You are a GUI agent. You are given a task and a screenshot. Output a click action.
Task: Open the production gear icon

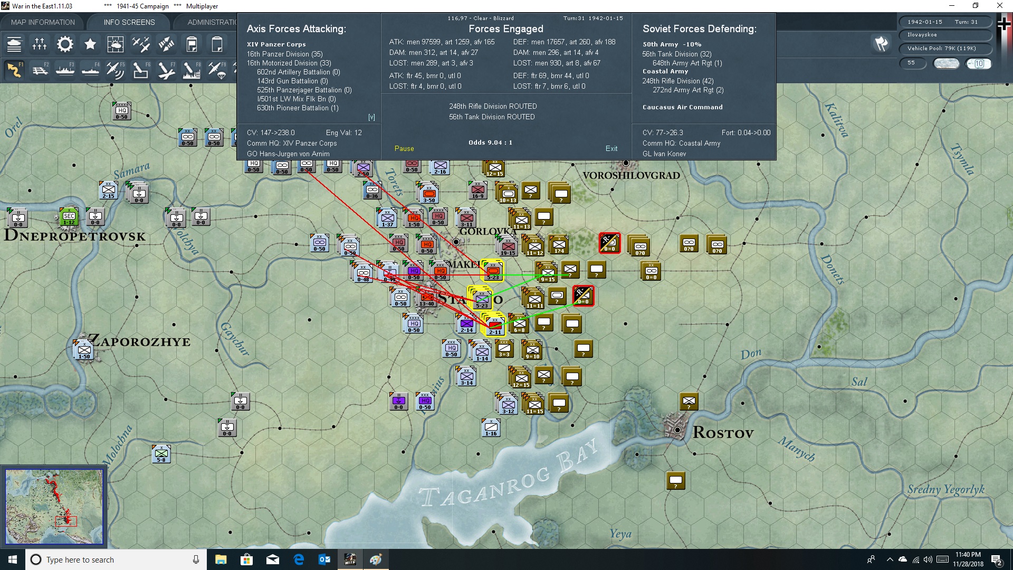click(65, 44)
